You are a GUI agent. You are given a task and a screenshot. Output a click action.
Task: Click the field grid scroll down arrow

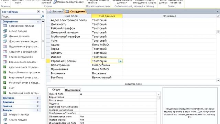tap(218, 80)
